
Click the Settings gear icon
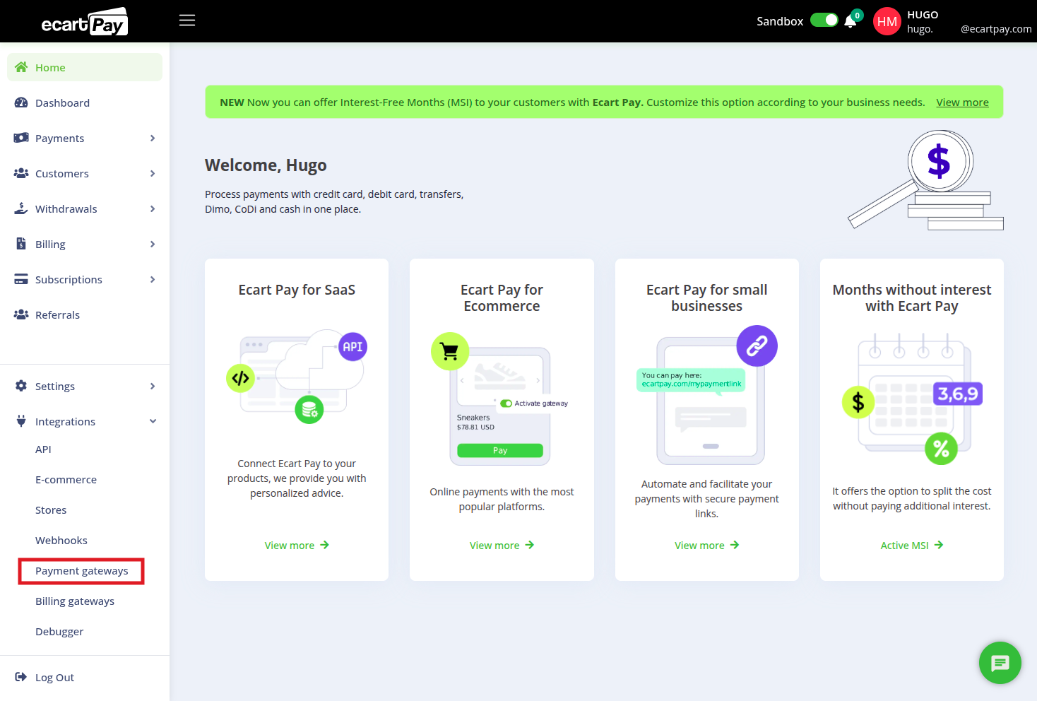tap(21, 386)
